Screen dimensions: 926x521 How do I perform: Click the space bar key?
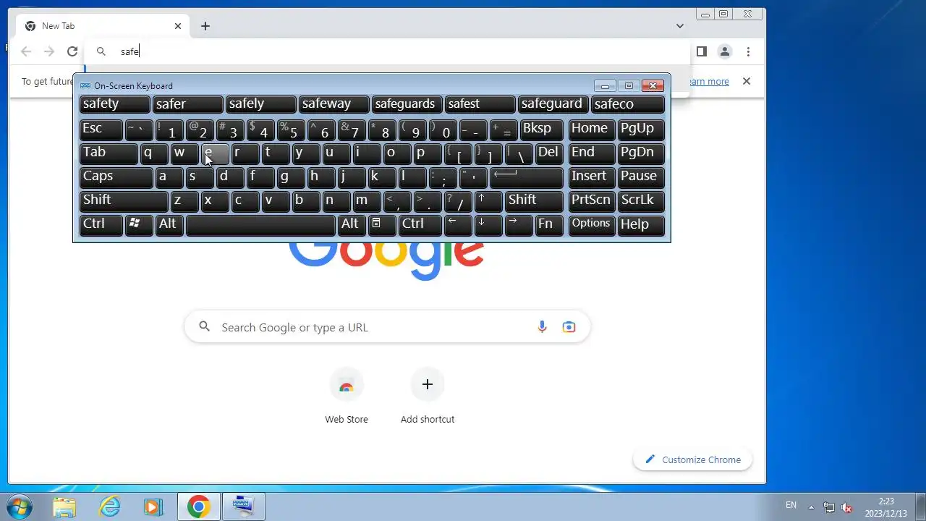[260, 225]
